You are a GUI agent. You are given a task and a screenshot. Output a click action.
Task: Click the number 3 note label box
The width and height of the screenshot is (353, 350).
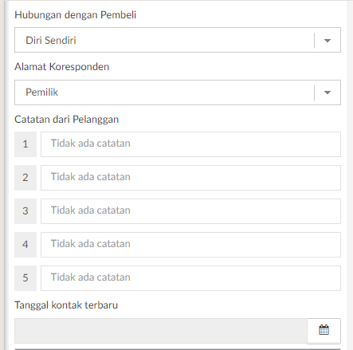[25, 211]
